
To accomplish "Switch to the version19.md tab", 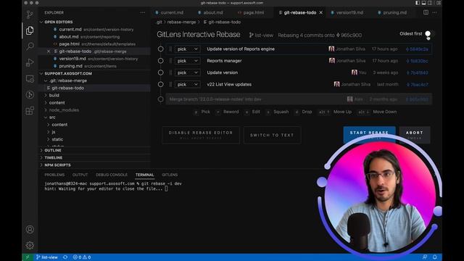I will [x=349, y=13].
